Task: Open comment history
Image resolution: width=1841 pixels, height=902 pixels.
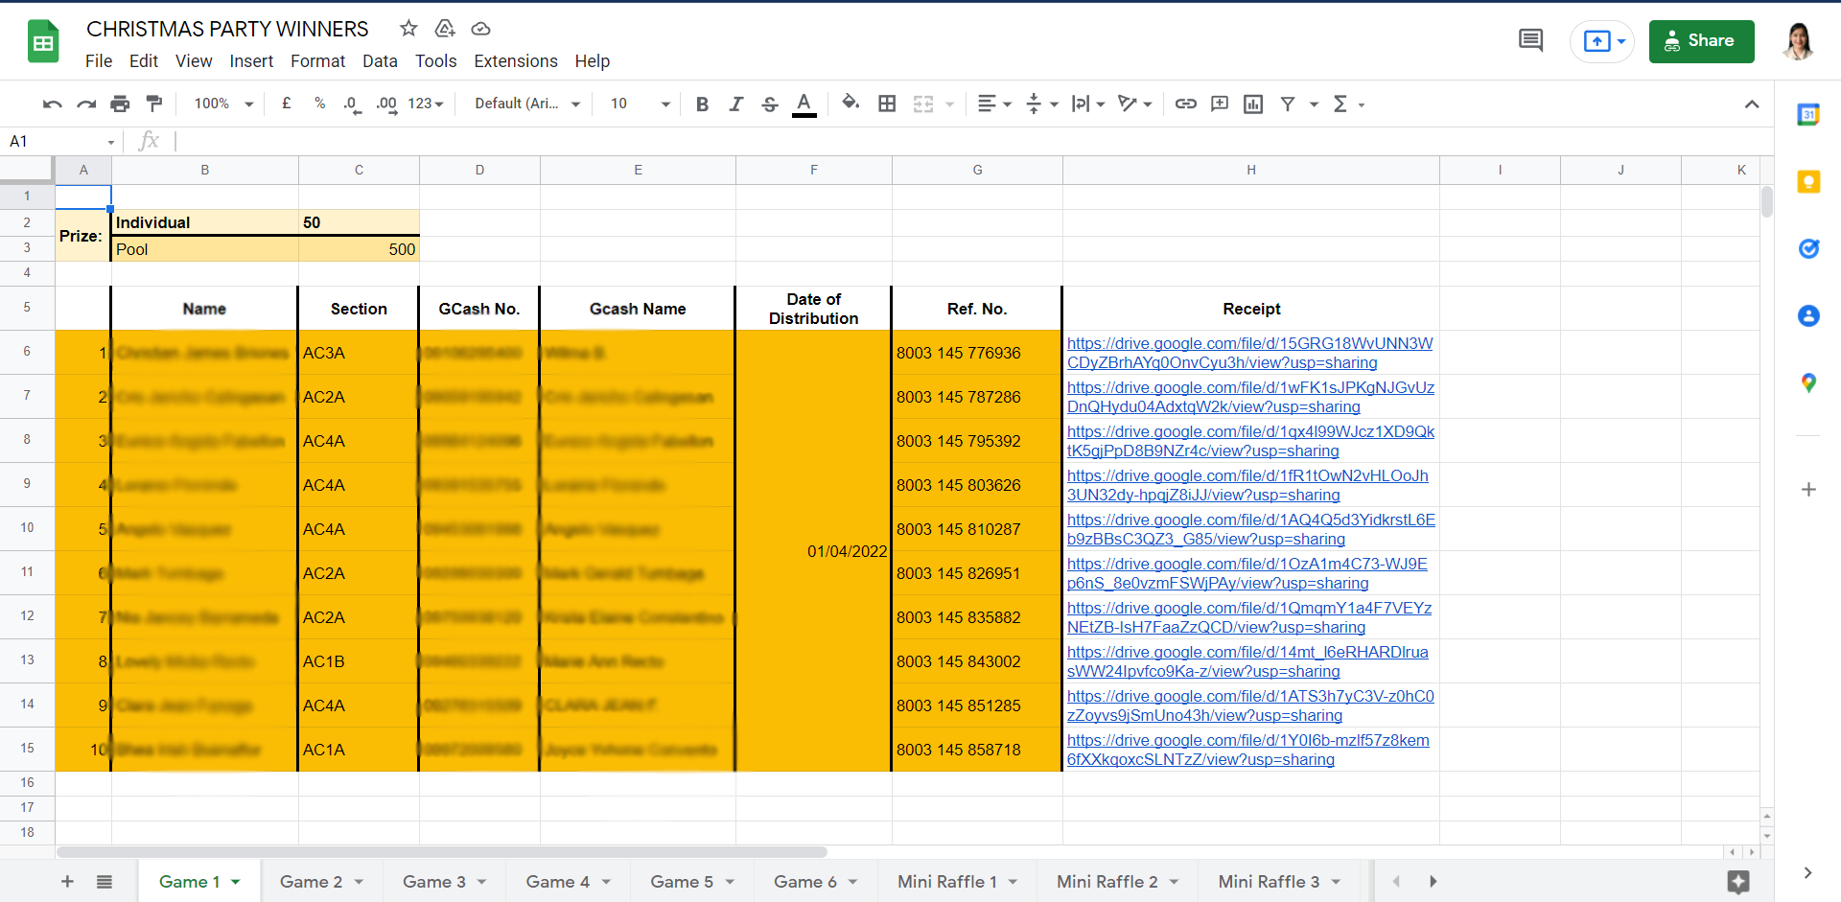Action: [1531, 41]
